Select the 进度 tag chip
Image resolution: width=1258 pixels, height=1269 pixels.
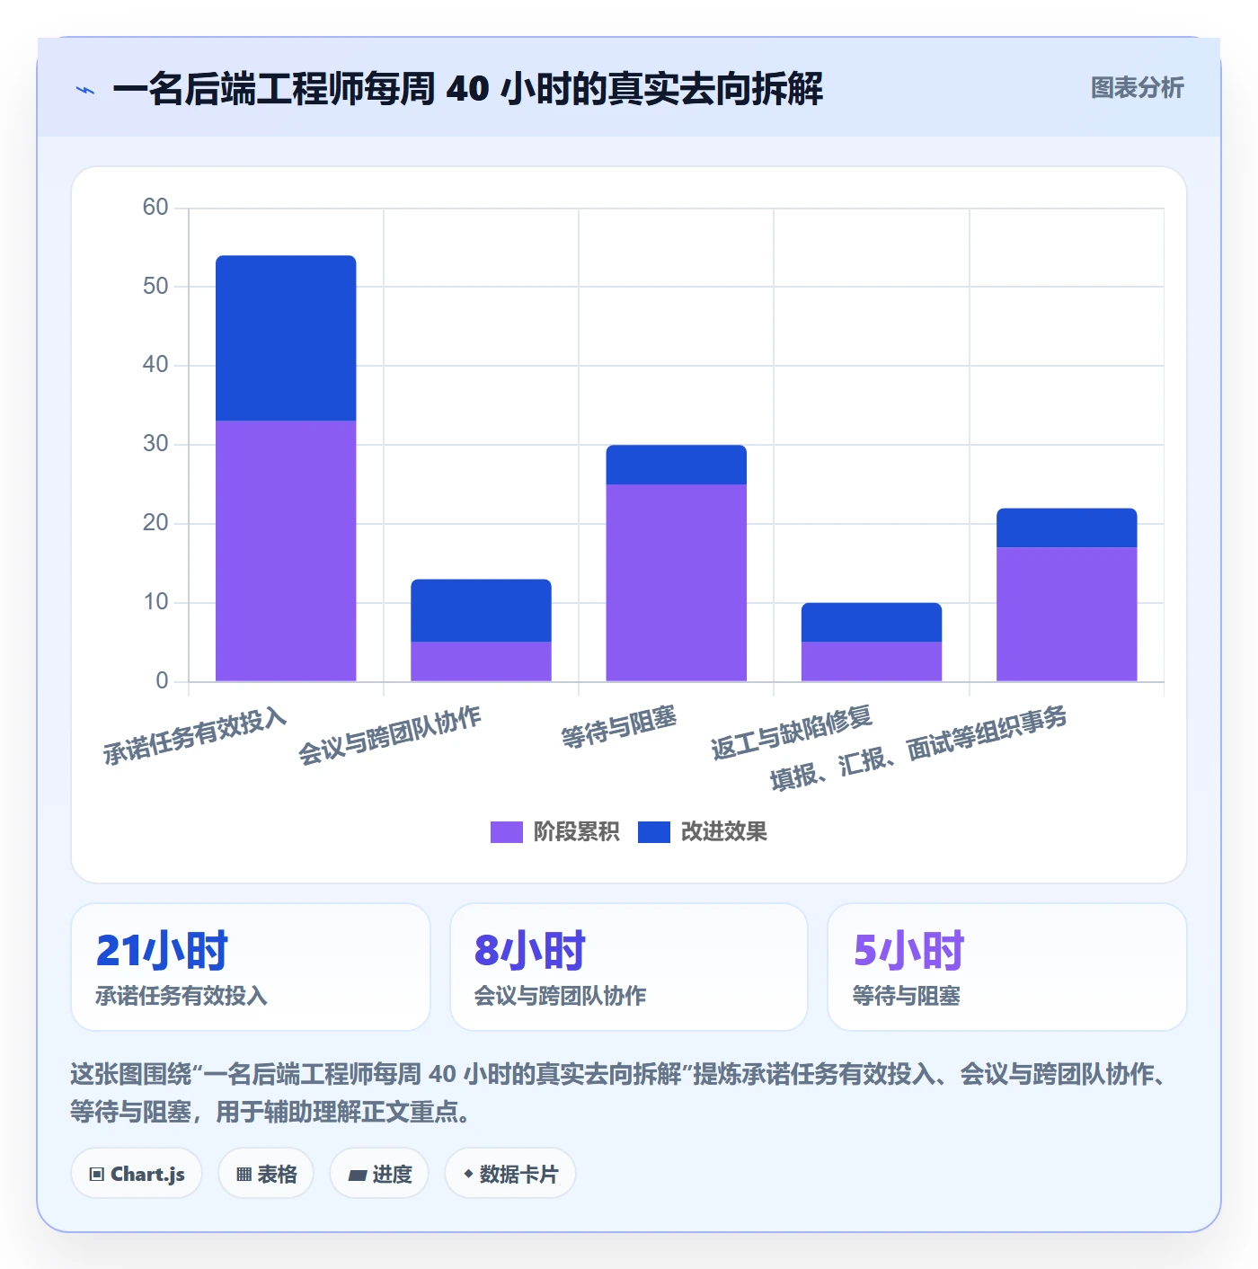379,1174
